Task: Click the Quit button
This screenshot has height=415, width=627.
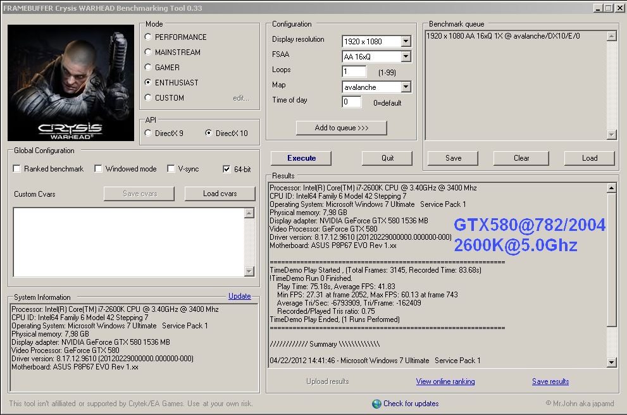Action: pos(387,158)
